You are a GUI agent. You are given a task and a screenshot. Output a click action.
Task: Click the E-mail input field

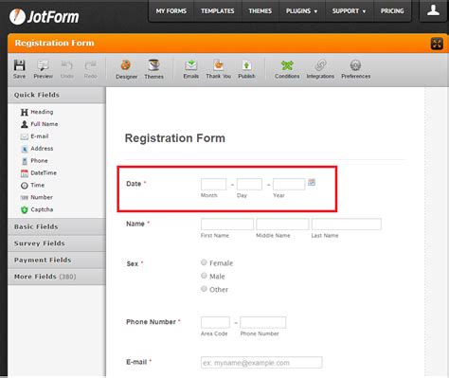261,363
